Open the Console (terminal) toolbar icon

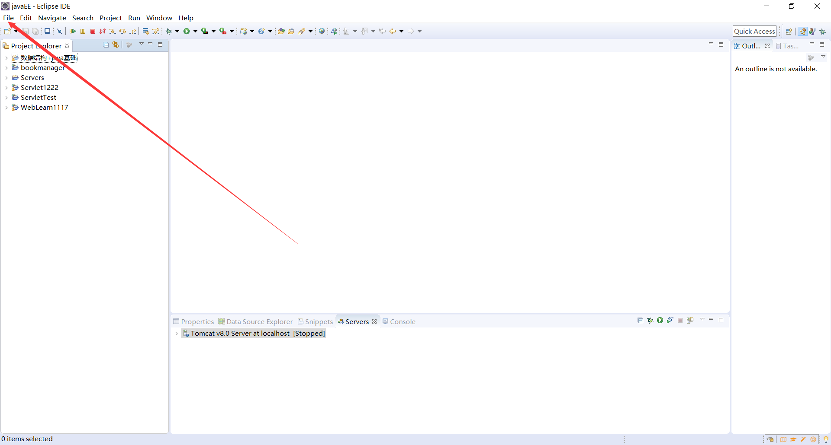(x=47, y=31)
